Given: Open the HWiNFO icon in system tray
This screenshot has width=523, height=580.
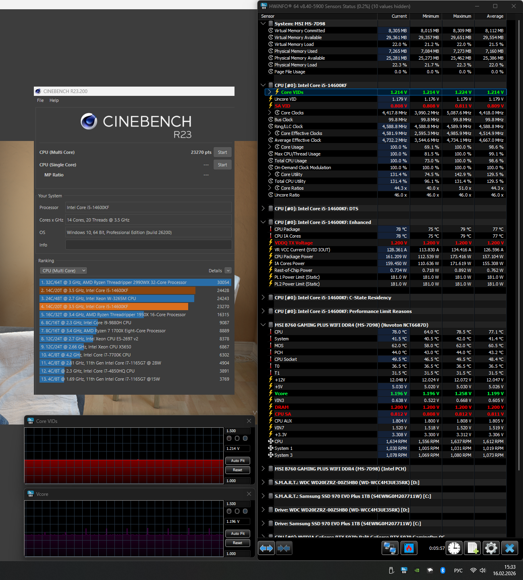Looking at the screenshot, I should (404, 570).
